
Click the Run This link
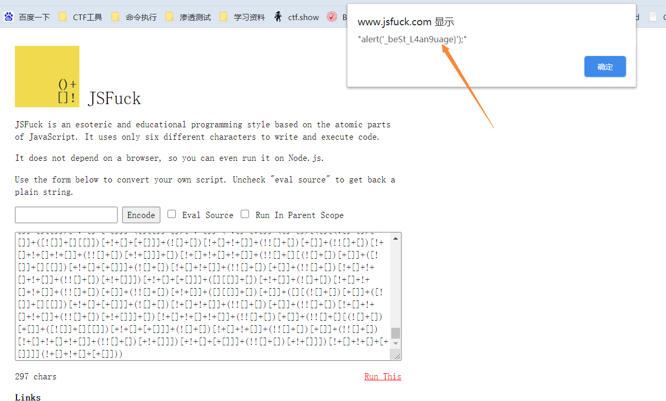click(x=382, y=376)
